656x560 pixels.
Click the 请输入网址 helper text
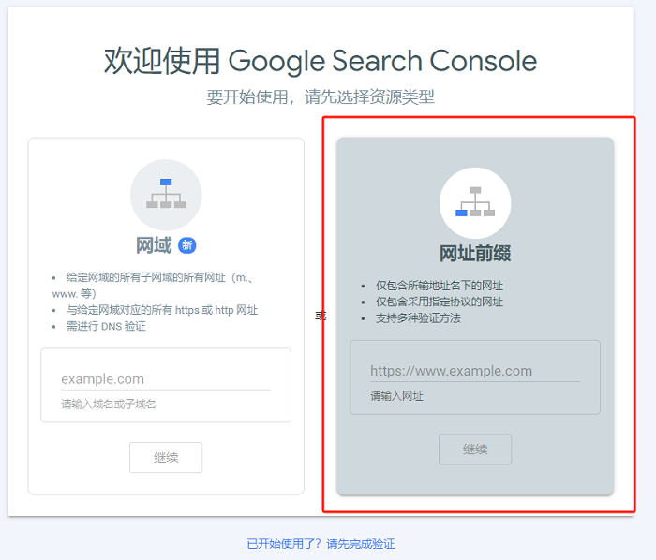[x=396, y=396]
